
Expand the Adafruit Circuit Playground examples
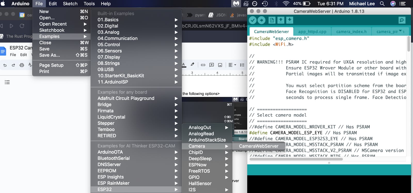(136, 98)
